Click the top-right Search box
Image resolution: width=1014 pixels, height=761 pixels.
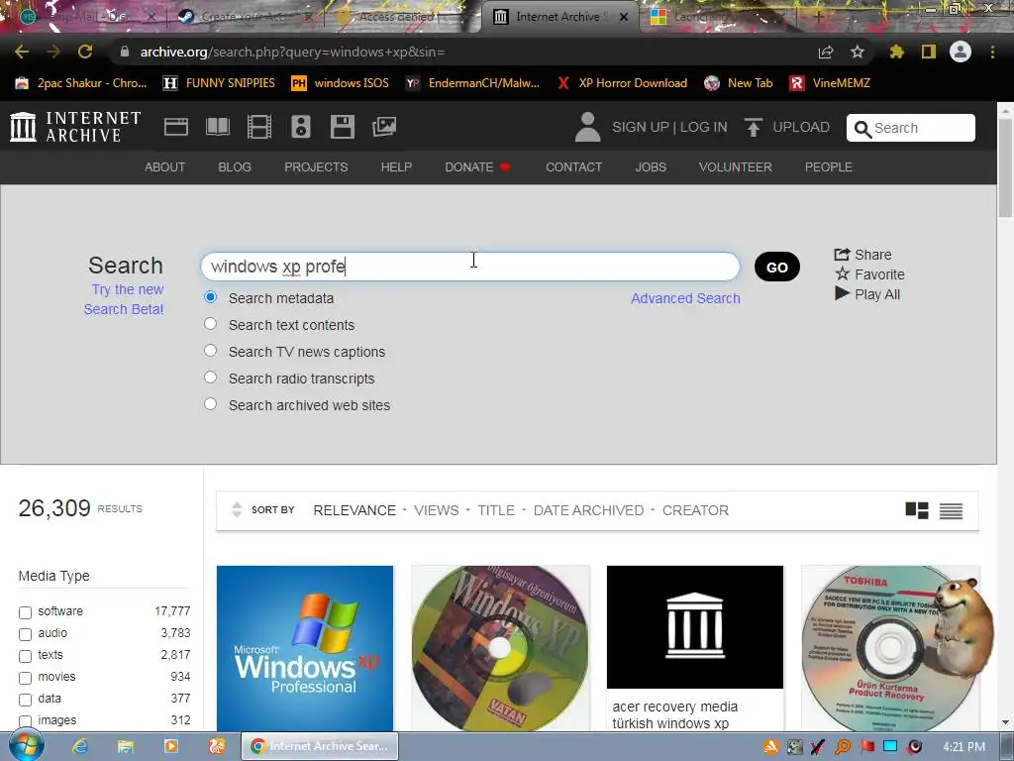(x=911, y=128)
